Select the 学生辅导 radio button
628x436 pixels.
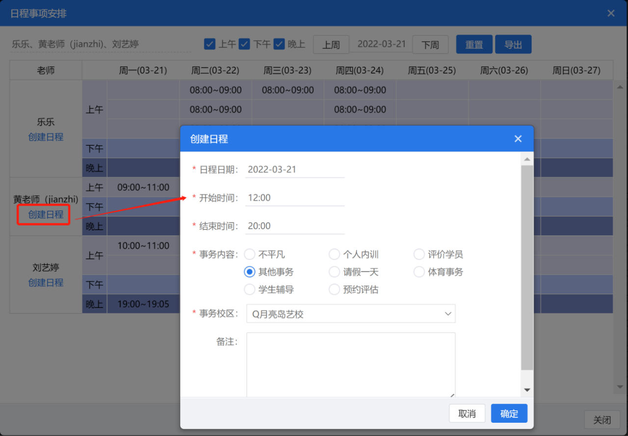[x=250, y=290]
